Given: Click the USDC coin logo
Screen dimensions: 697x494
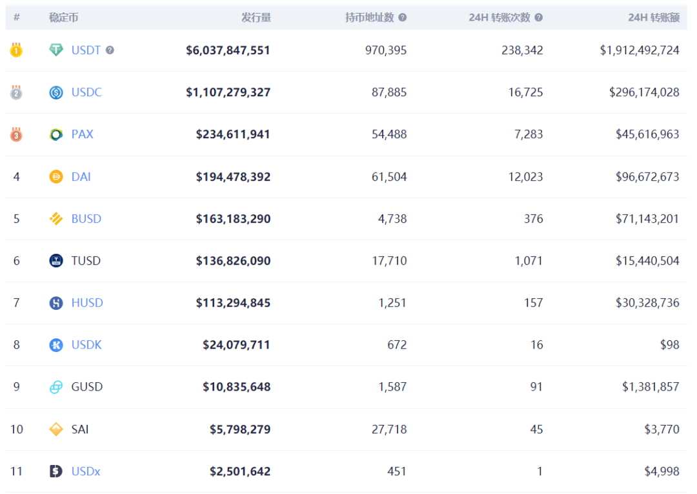Looking at the screenshot, I should 56,92.
